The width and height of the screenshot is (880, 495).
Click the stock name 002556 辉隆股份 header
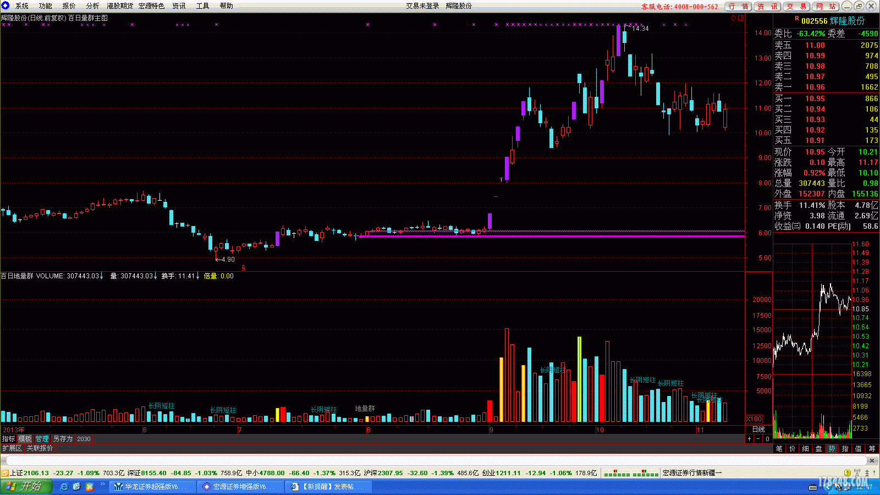click(x=833, y=21)
